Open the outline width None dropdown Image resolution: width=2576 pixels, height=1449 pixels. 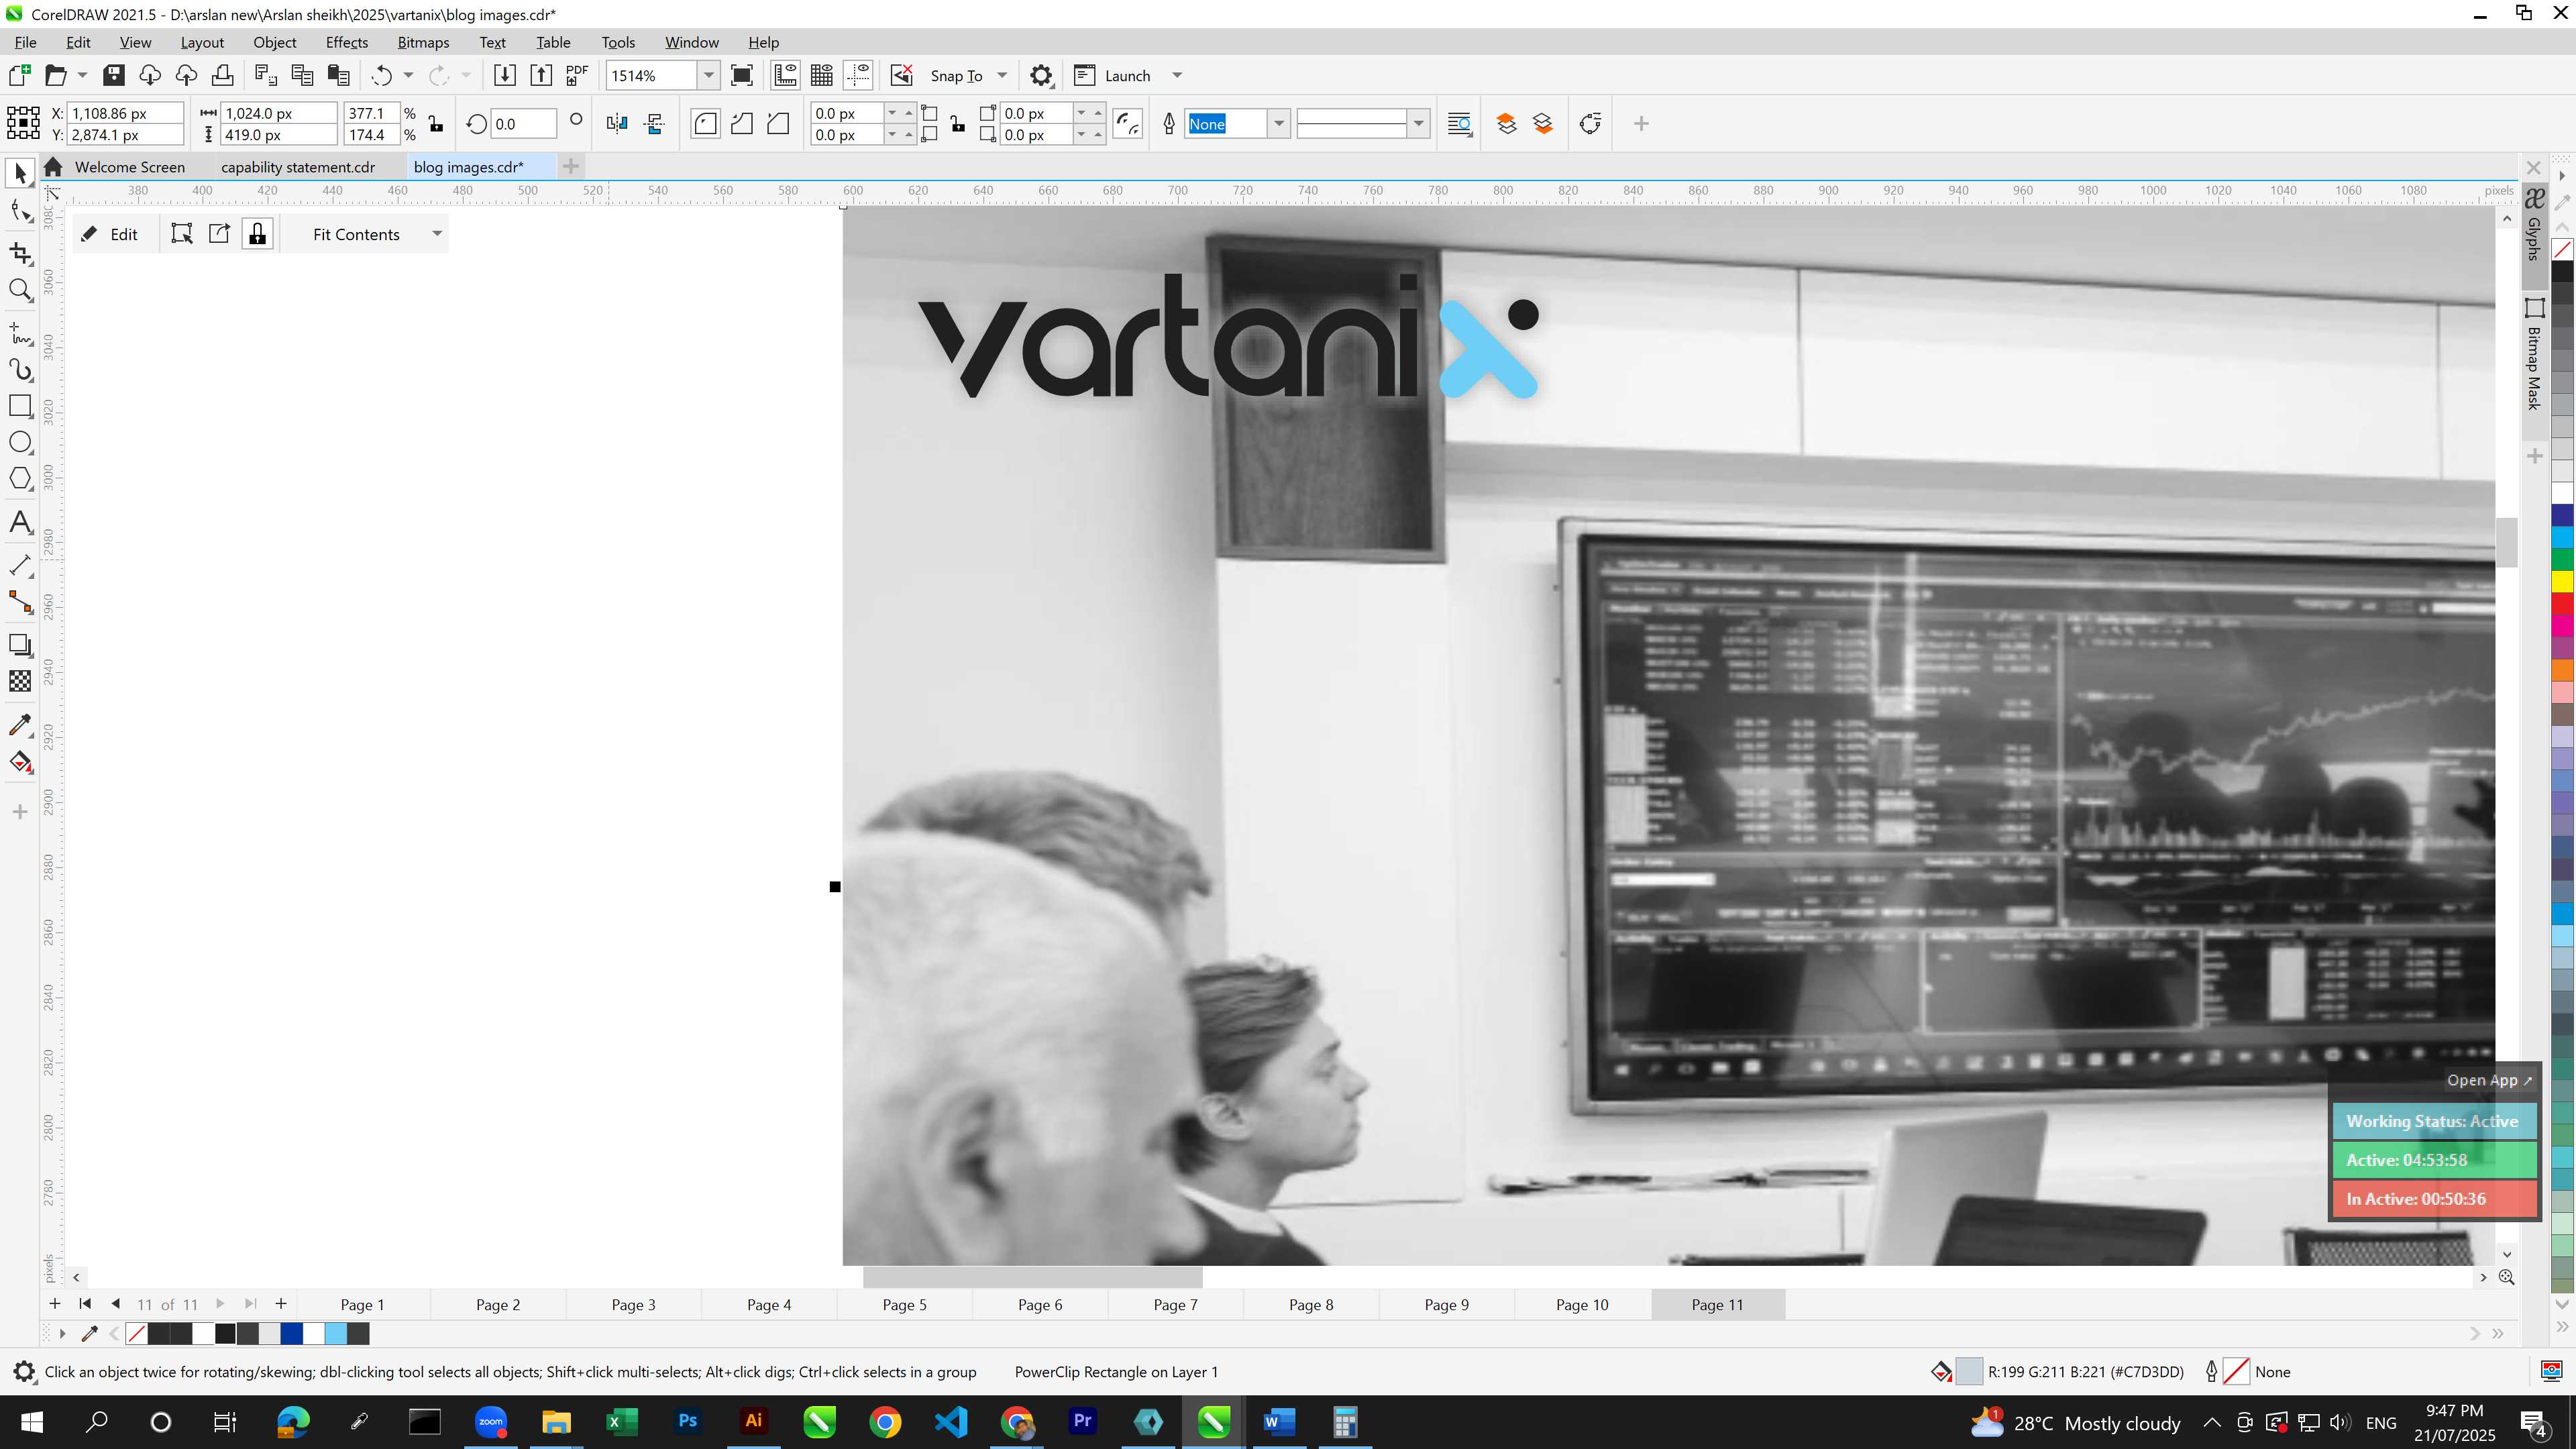click(x=1278, y=124)
